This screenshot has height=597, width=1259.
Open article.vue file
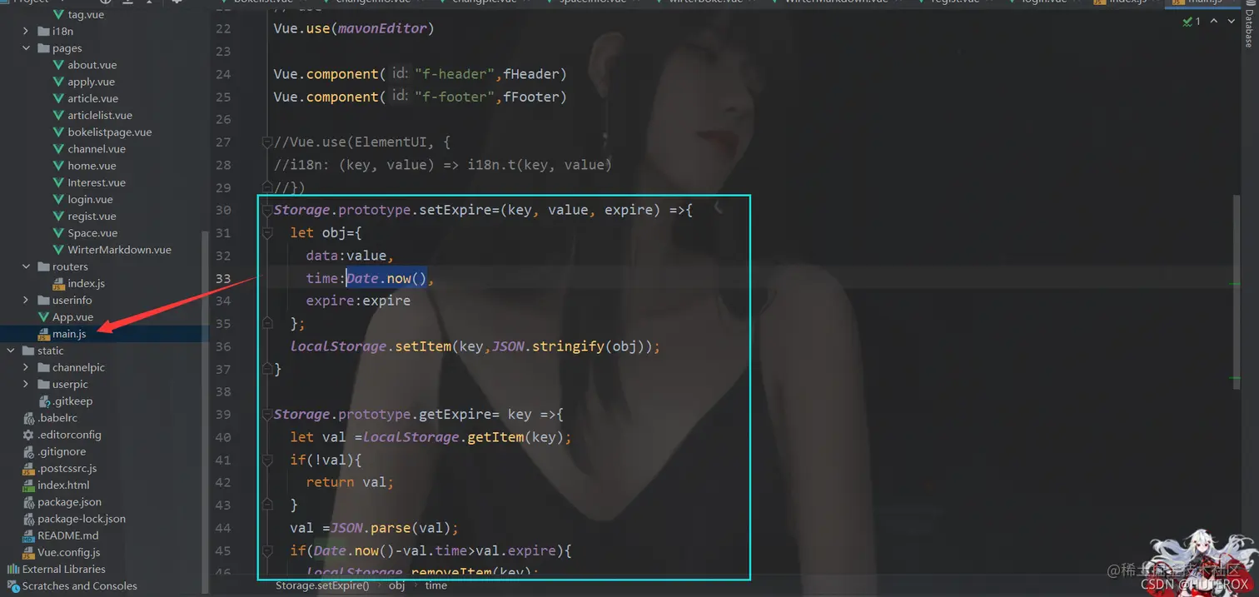pos(92,98)
